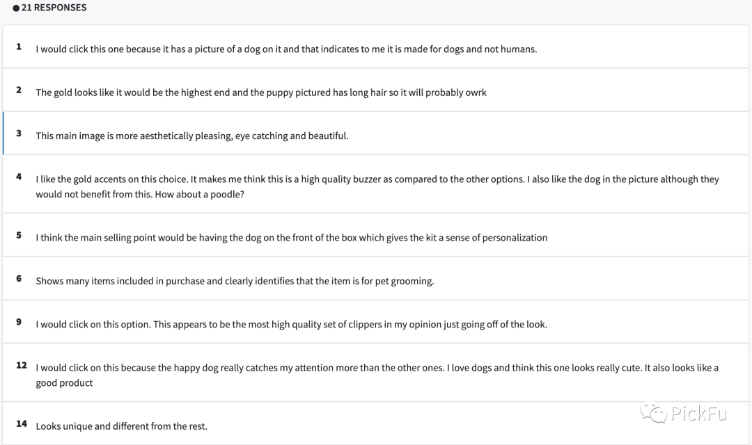
Task: Select response number 3 label
Action: click(19, 133)
